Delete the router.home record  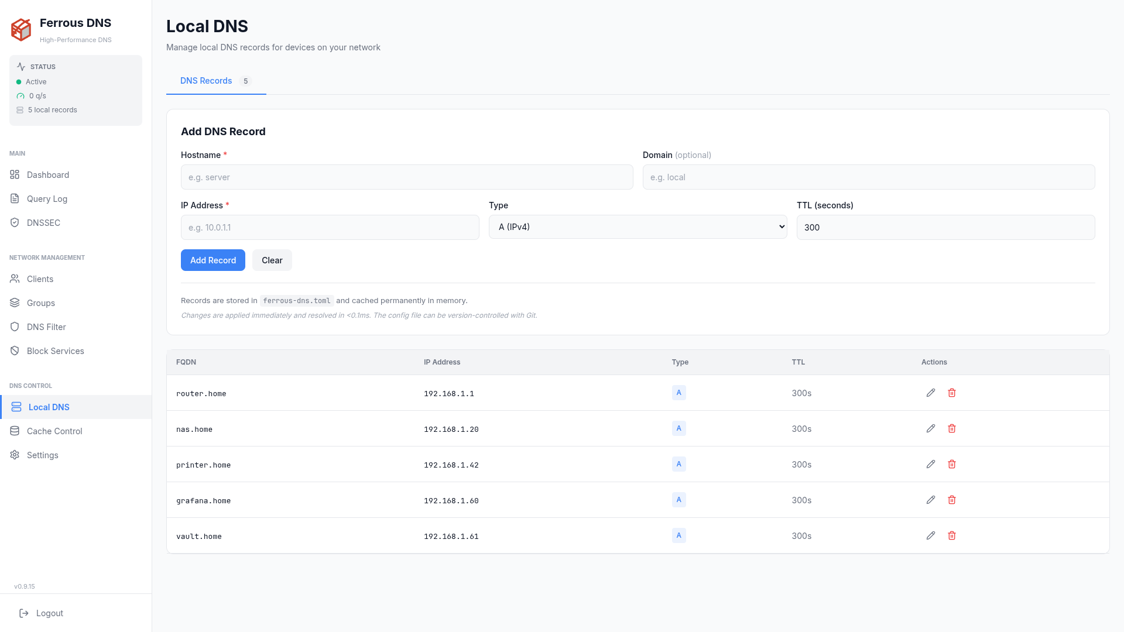pos(952,393)
